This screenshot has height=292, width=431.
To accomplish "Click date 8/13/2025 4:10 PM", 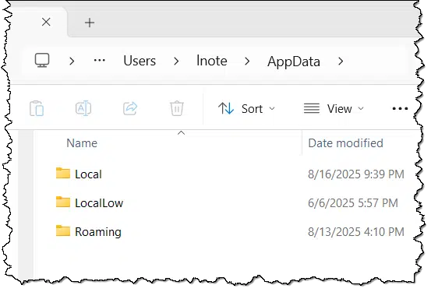I will (356, 232).
